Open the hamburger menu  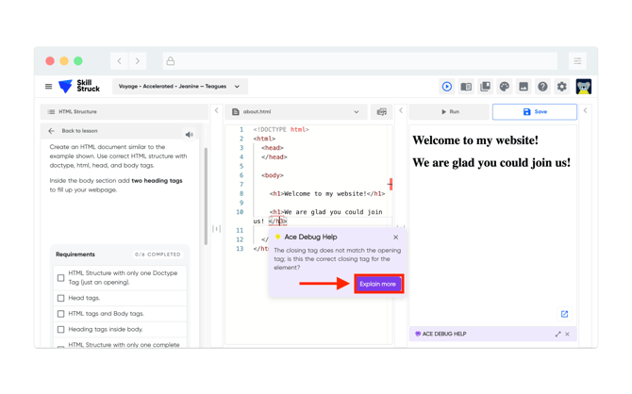coord(49,87)
